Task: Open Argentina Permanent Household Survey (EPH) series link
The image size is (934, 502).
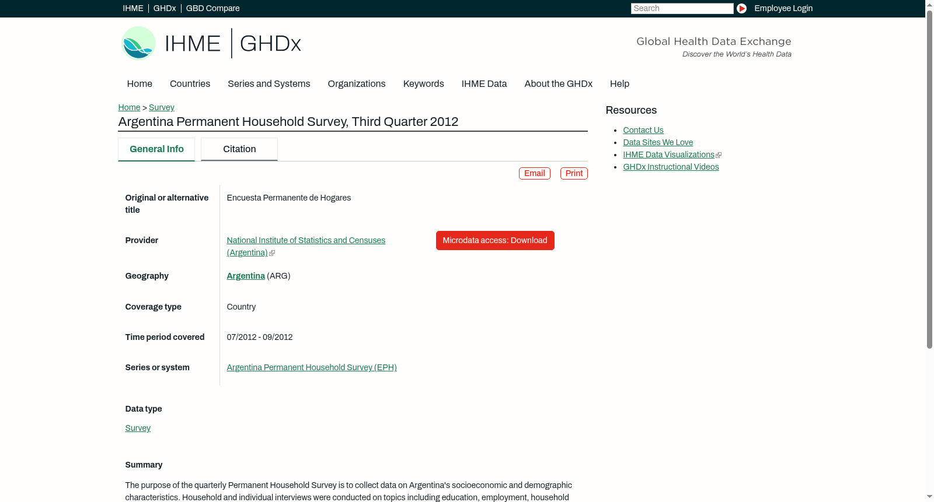Action: (x=312, y=368)
